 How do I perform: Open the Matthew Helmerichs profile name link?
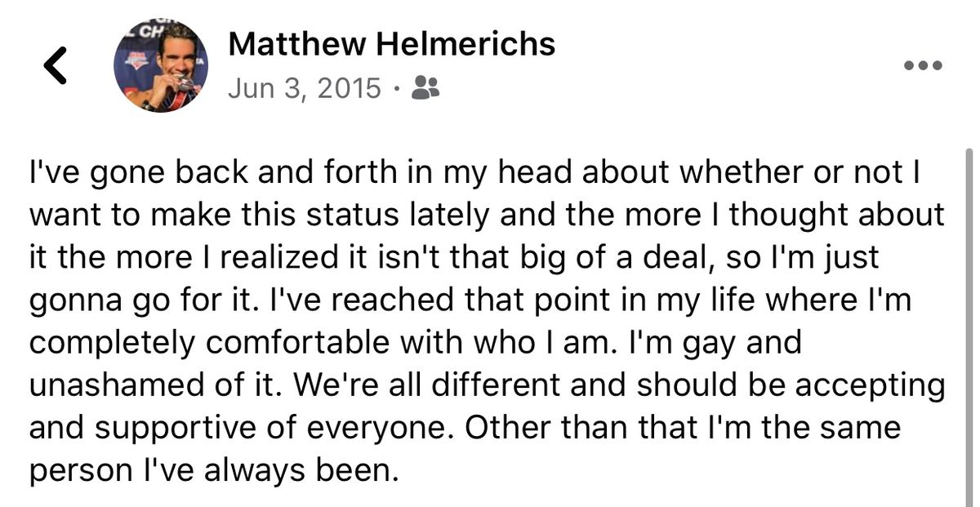pos(392,43)
